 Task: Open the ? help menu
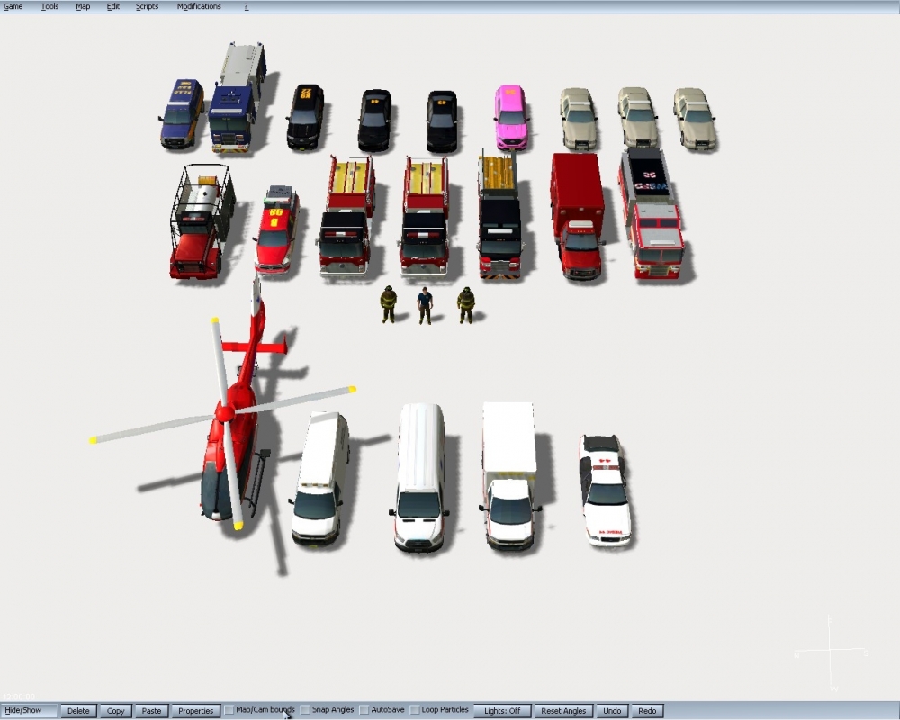(x=247, y=6)
